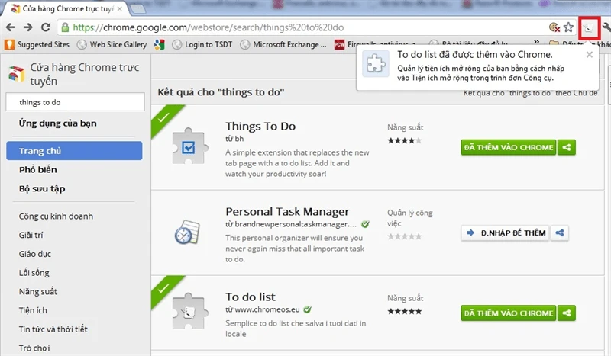Image resolution: width=611 pixels, height=356 pixels.
Task: Expand the bookmarks overflow chevron
Action: click(x=537, y=42)
